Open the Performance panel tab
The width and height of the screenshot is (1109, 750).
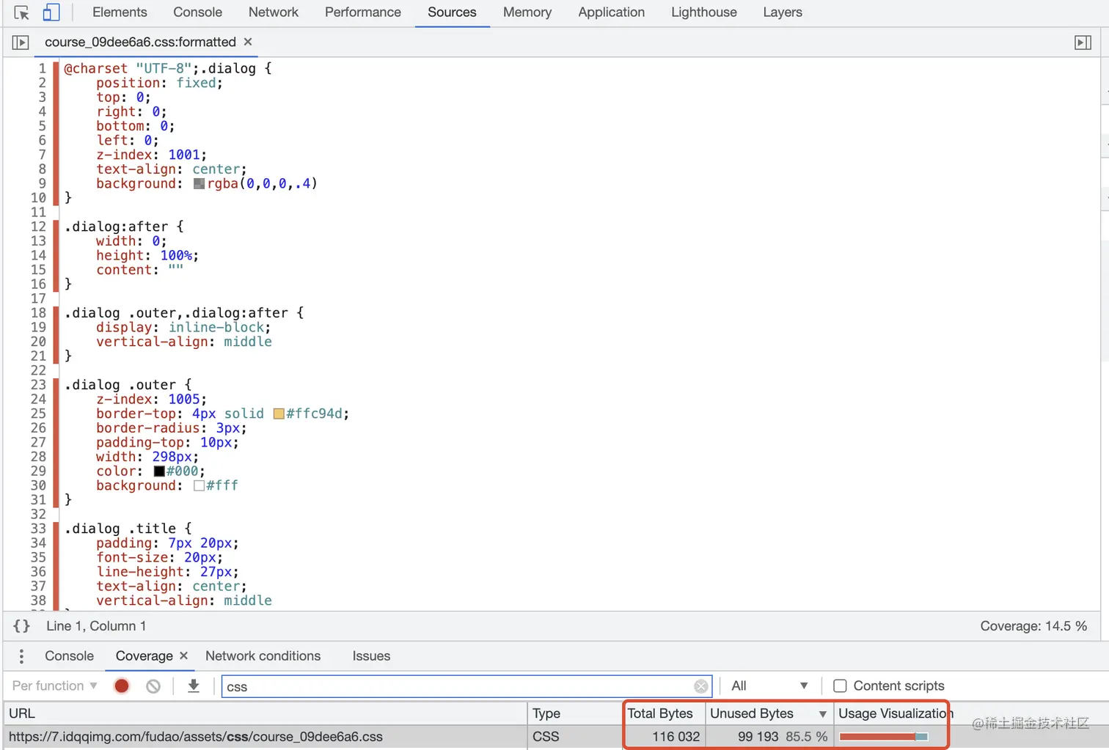(363, 12)
